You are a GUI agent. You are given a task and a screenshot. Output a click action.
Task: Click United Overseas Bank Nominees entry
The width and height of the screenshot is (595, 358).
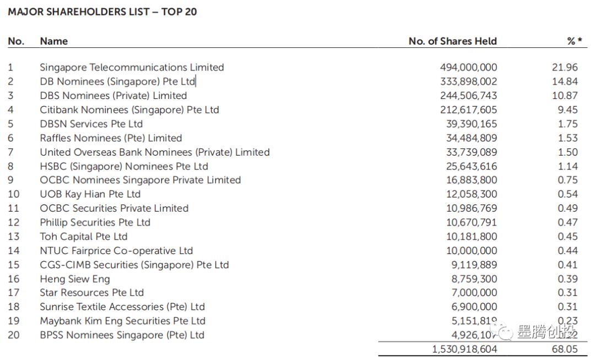(x=155, y=152)
